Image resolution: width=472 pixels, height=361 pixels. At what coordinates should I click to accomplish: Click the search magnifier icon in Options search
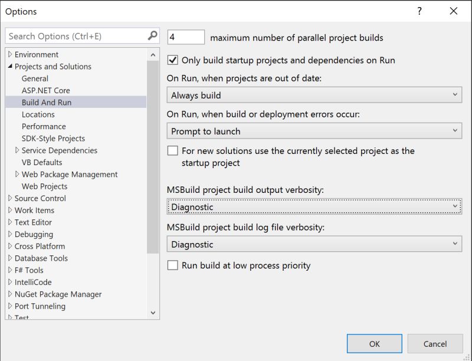152,35
